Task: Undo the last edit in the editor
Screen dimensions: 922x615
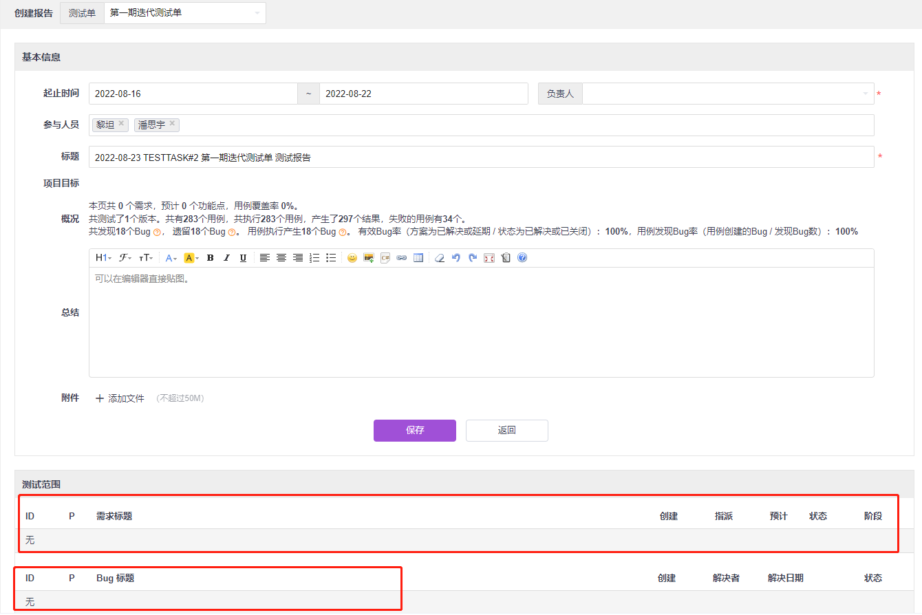Action: pyautogui.click(x=456, y=258)
